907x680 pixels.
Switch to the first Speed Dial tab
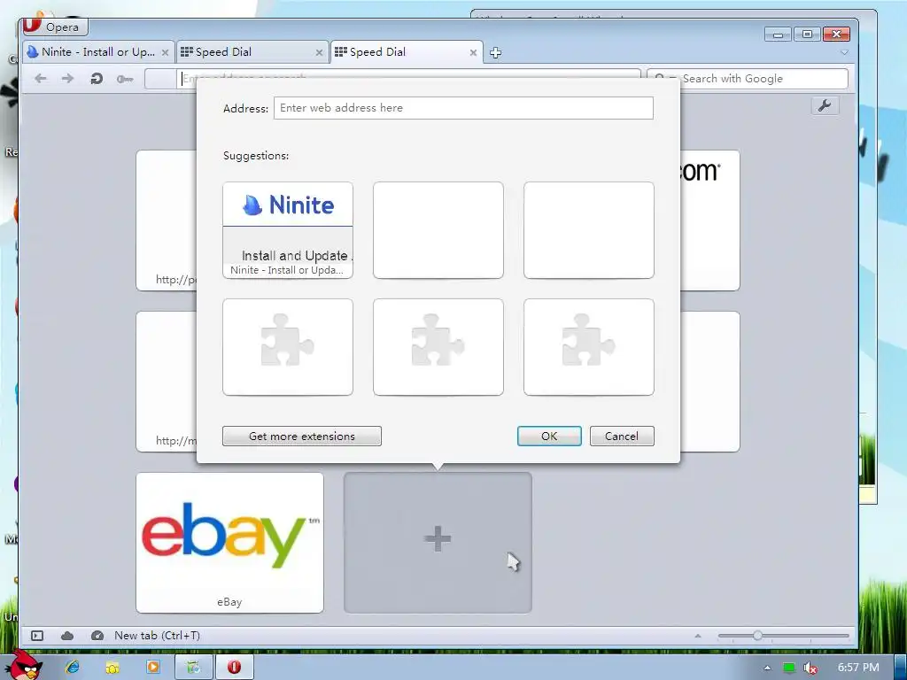pyautogui.click(x=252, y=52)
